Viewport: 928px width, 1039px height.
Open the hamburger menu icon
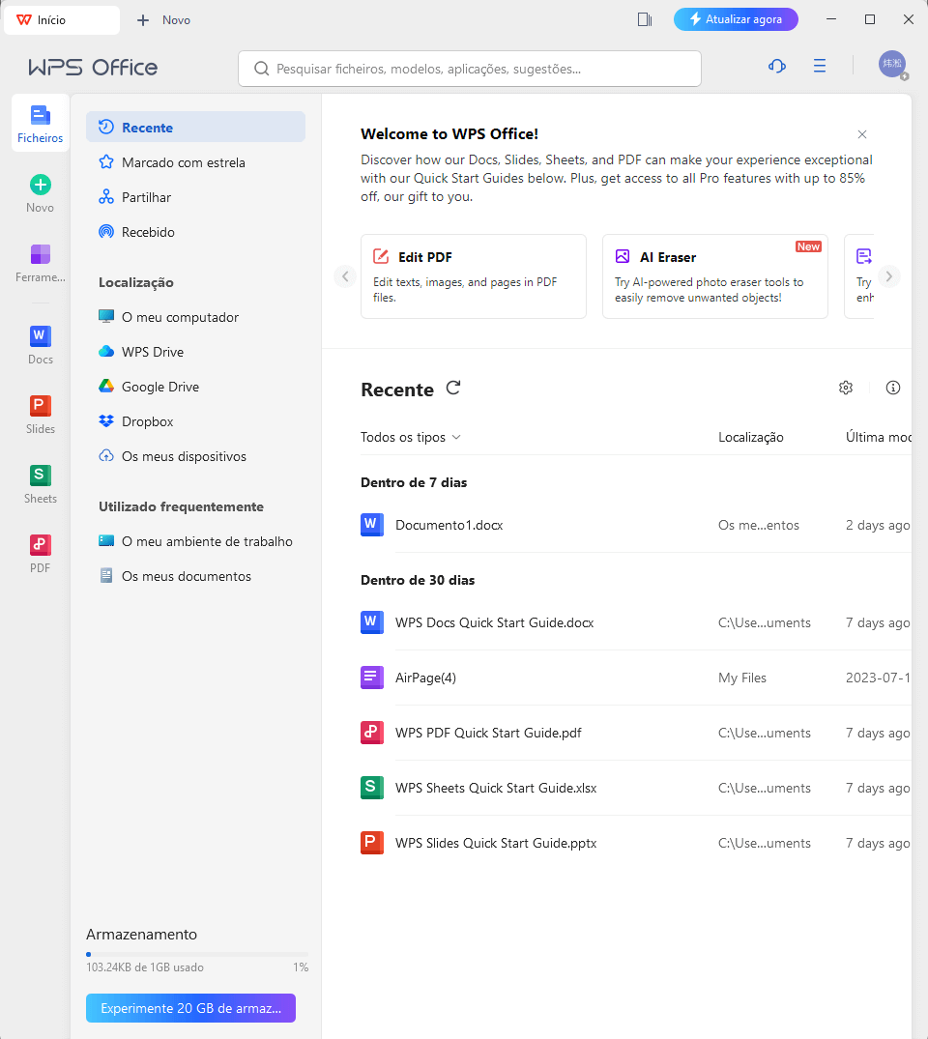click(x=820, y=66)
